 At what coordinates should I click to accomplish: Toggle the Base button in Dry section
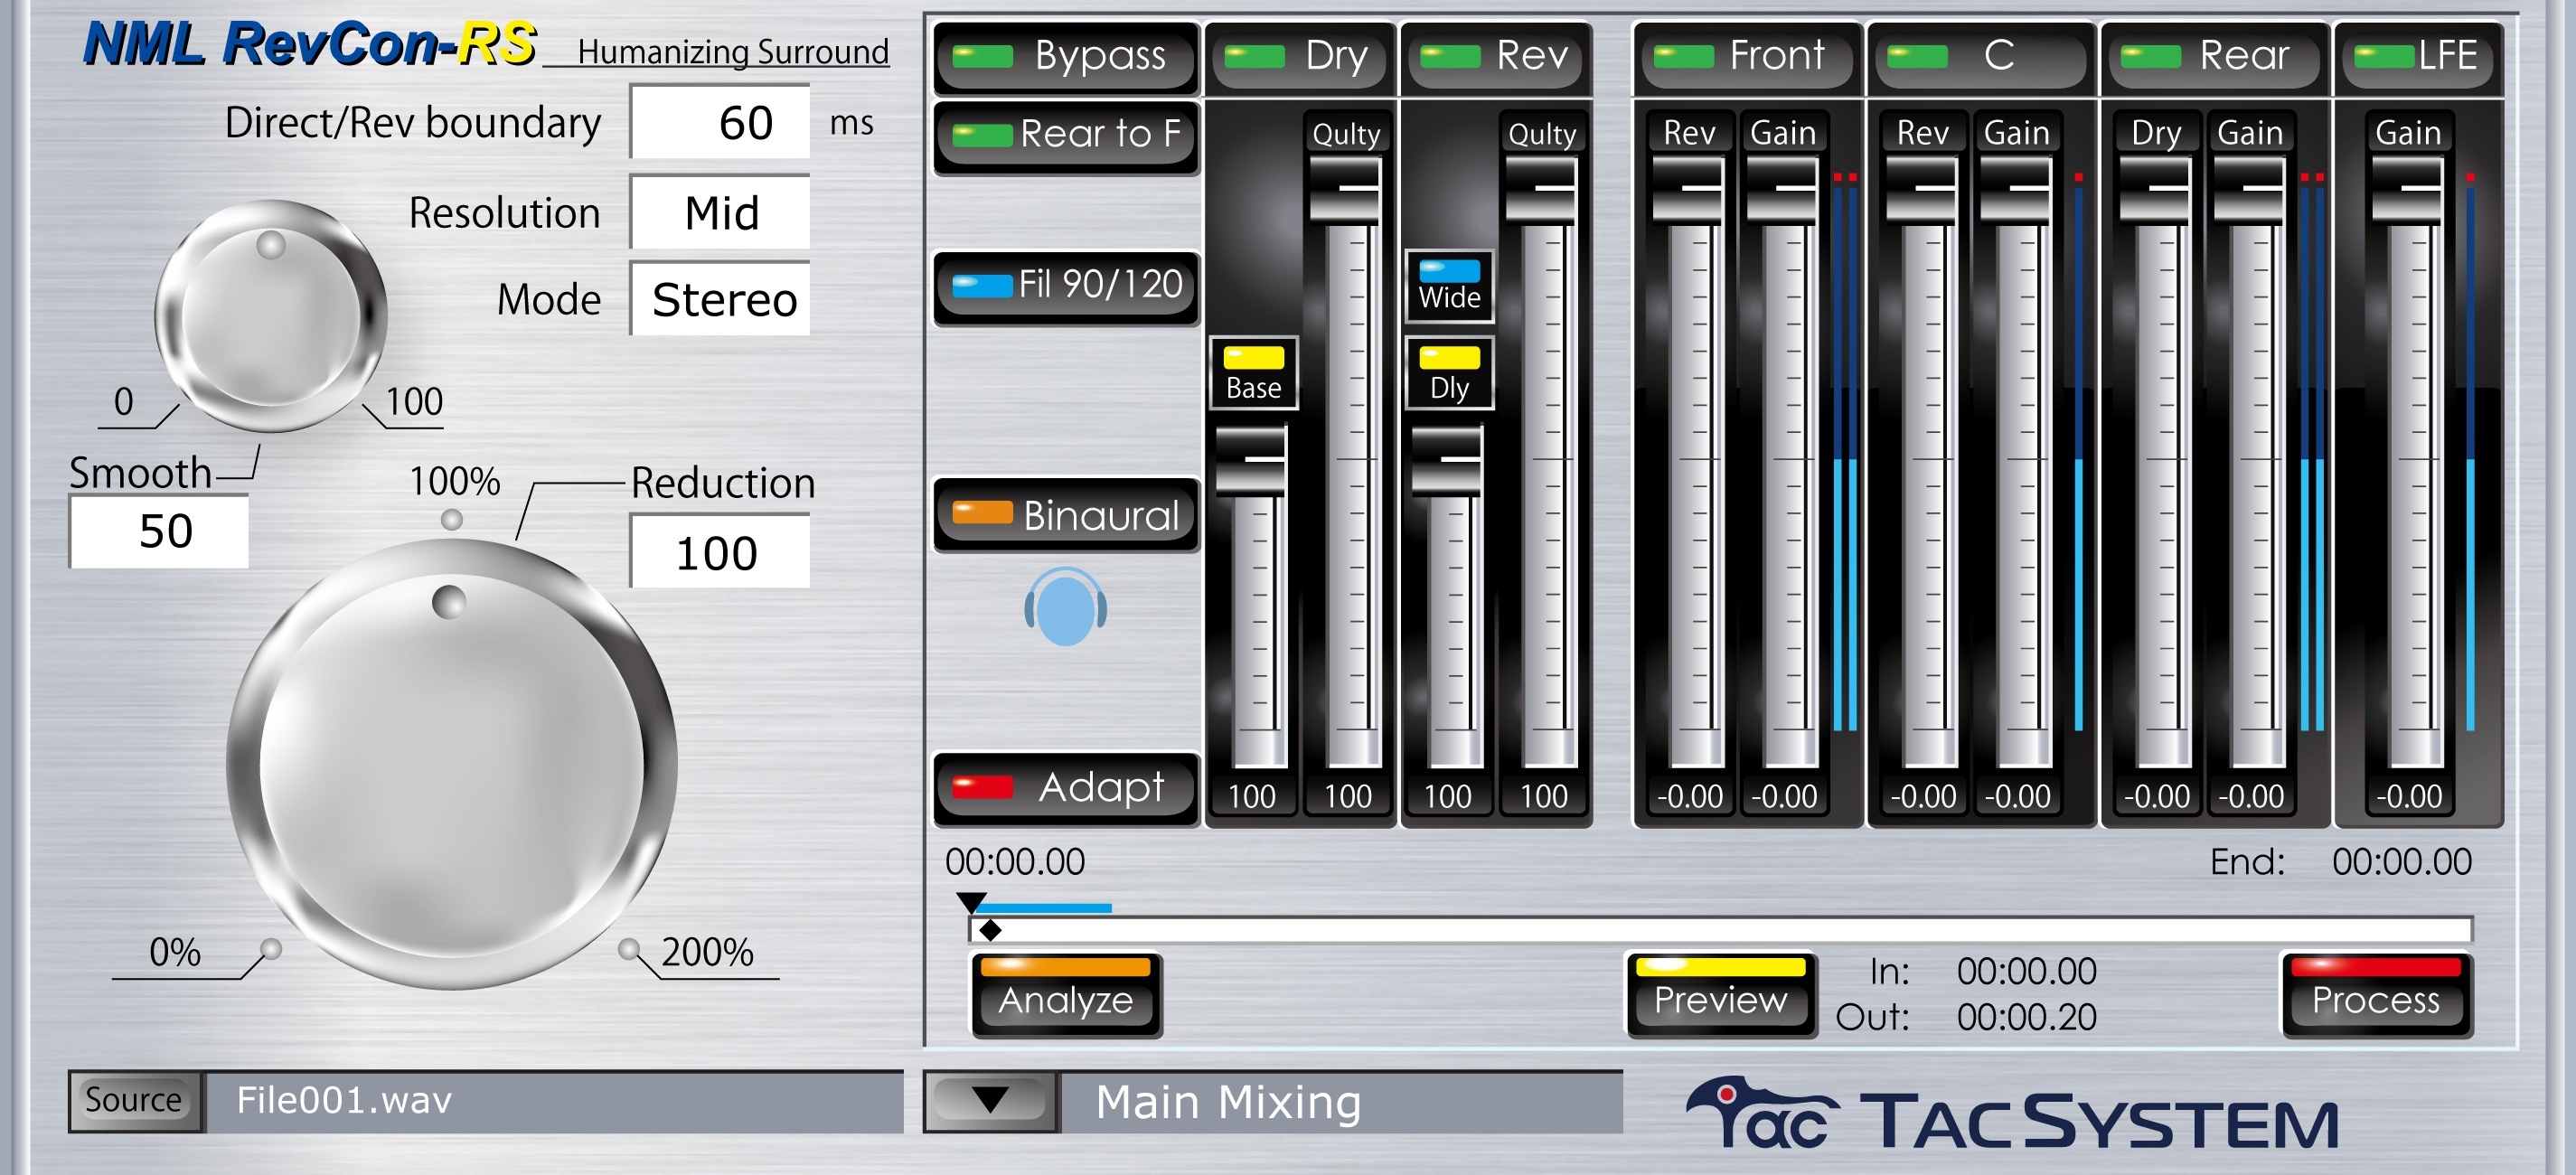[x=1253, y=373]
